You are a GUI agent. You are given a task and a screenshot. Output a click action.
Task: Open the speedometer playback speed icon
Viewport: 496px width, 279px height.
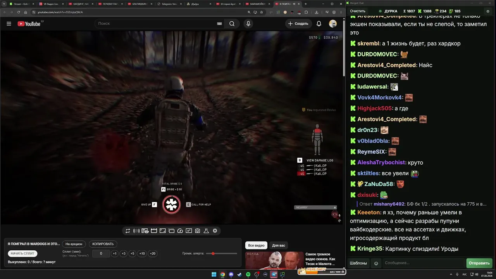[x=180, y=231]
